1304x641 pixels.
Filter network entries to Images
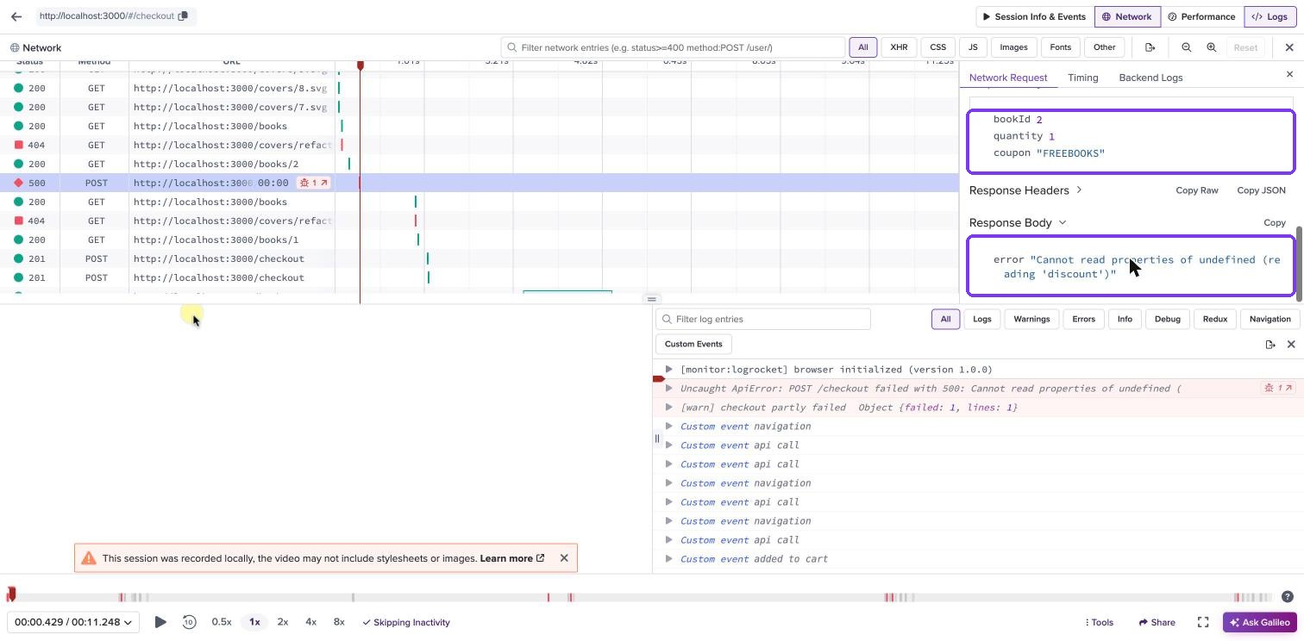point(1013,47)
